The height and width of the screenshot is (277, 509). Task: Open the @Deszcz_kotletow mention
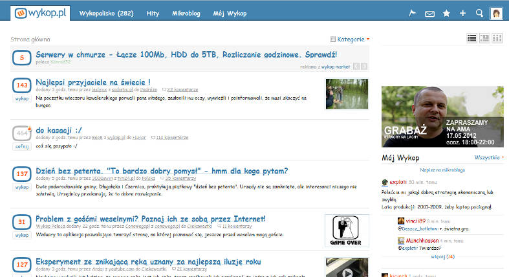tap(418, 229)
